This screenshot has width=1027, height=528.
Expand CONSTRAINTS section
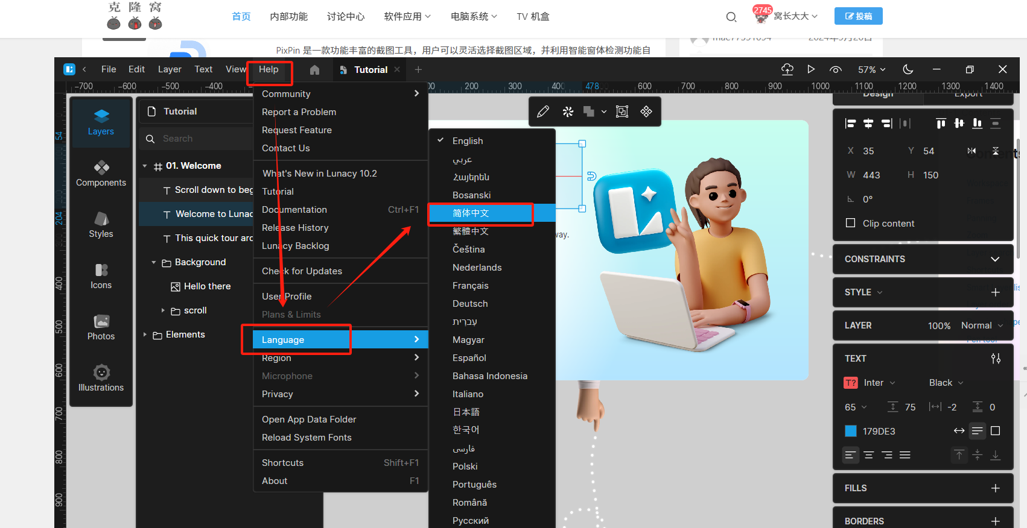point(995,259)
